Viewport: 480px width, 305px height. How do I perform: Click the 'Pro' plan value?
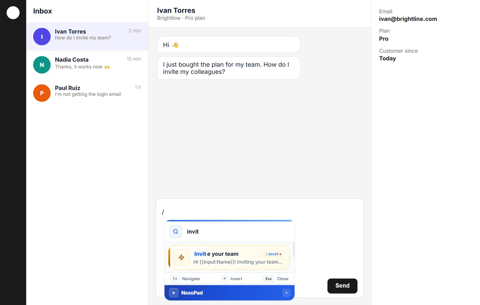[x=384, y=39]
